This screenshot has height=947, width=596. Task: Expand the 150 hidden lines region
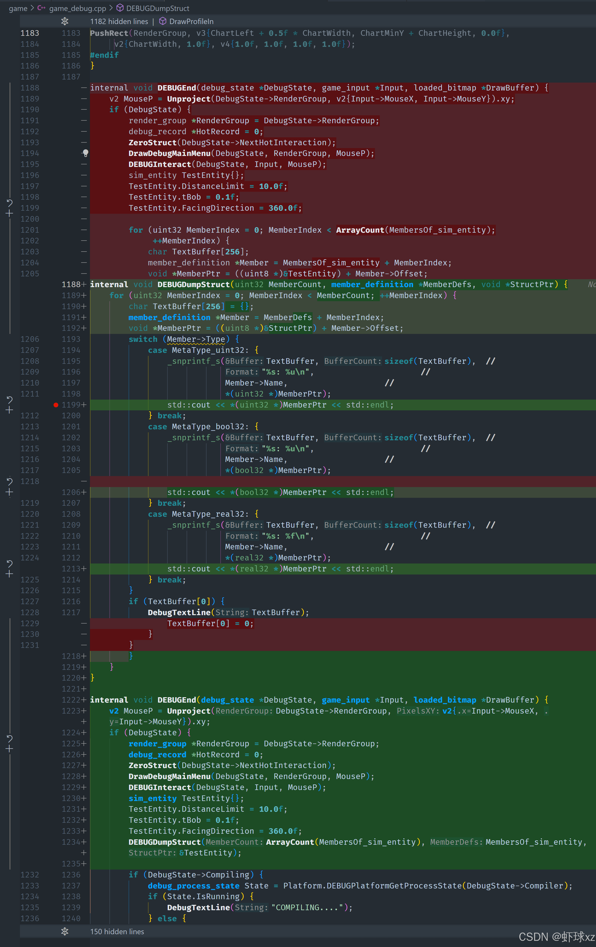65,931
